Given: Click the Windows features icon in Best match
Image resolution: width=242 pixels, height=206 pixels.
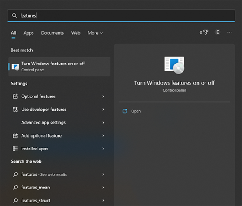Looking at the screenshot, I should click(15, 67).
